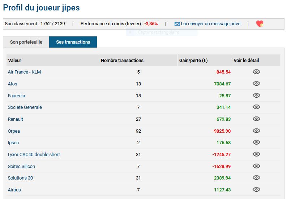
Task: Open the Orpea stock link
Action: coord(14,131)
